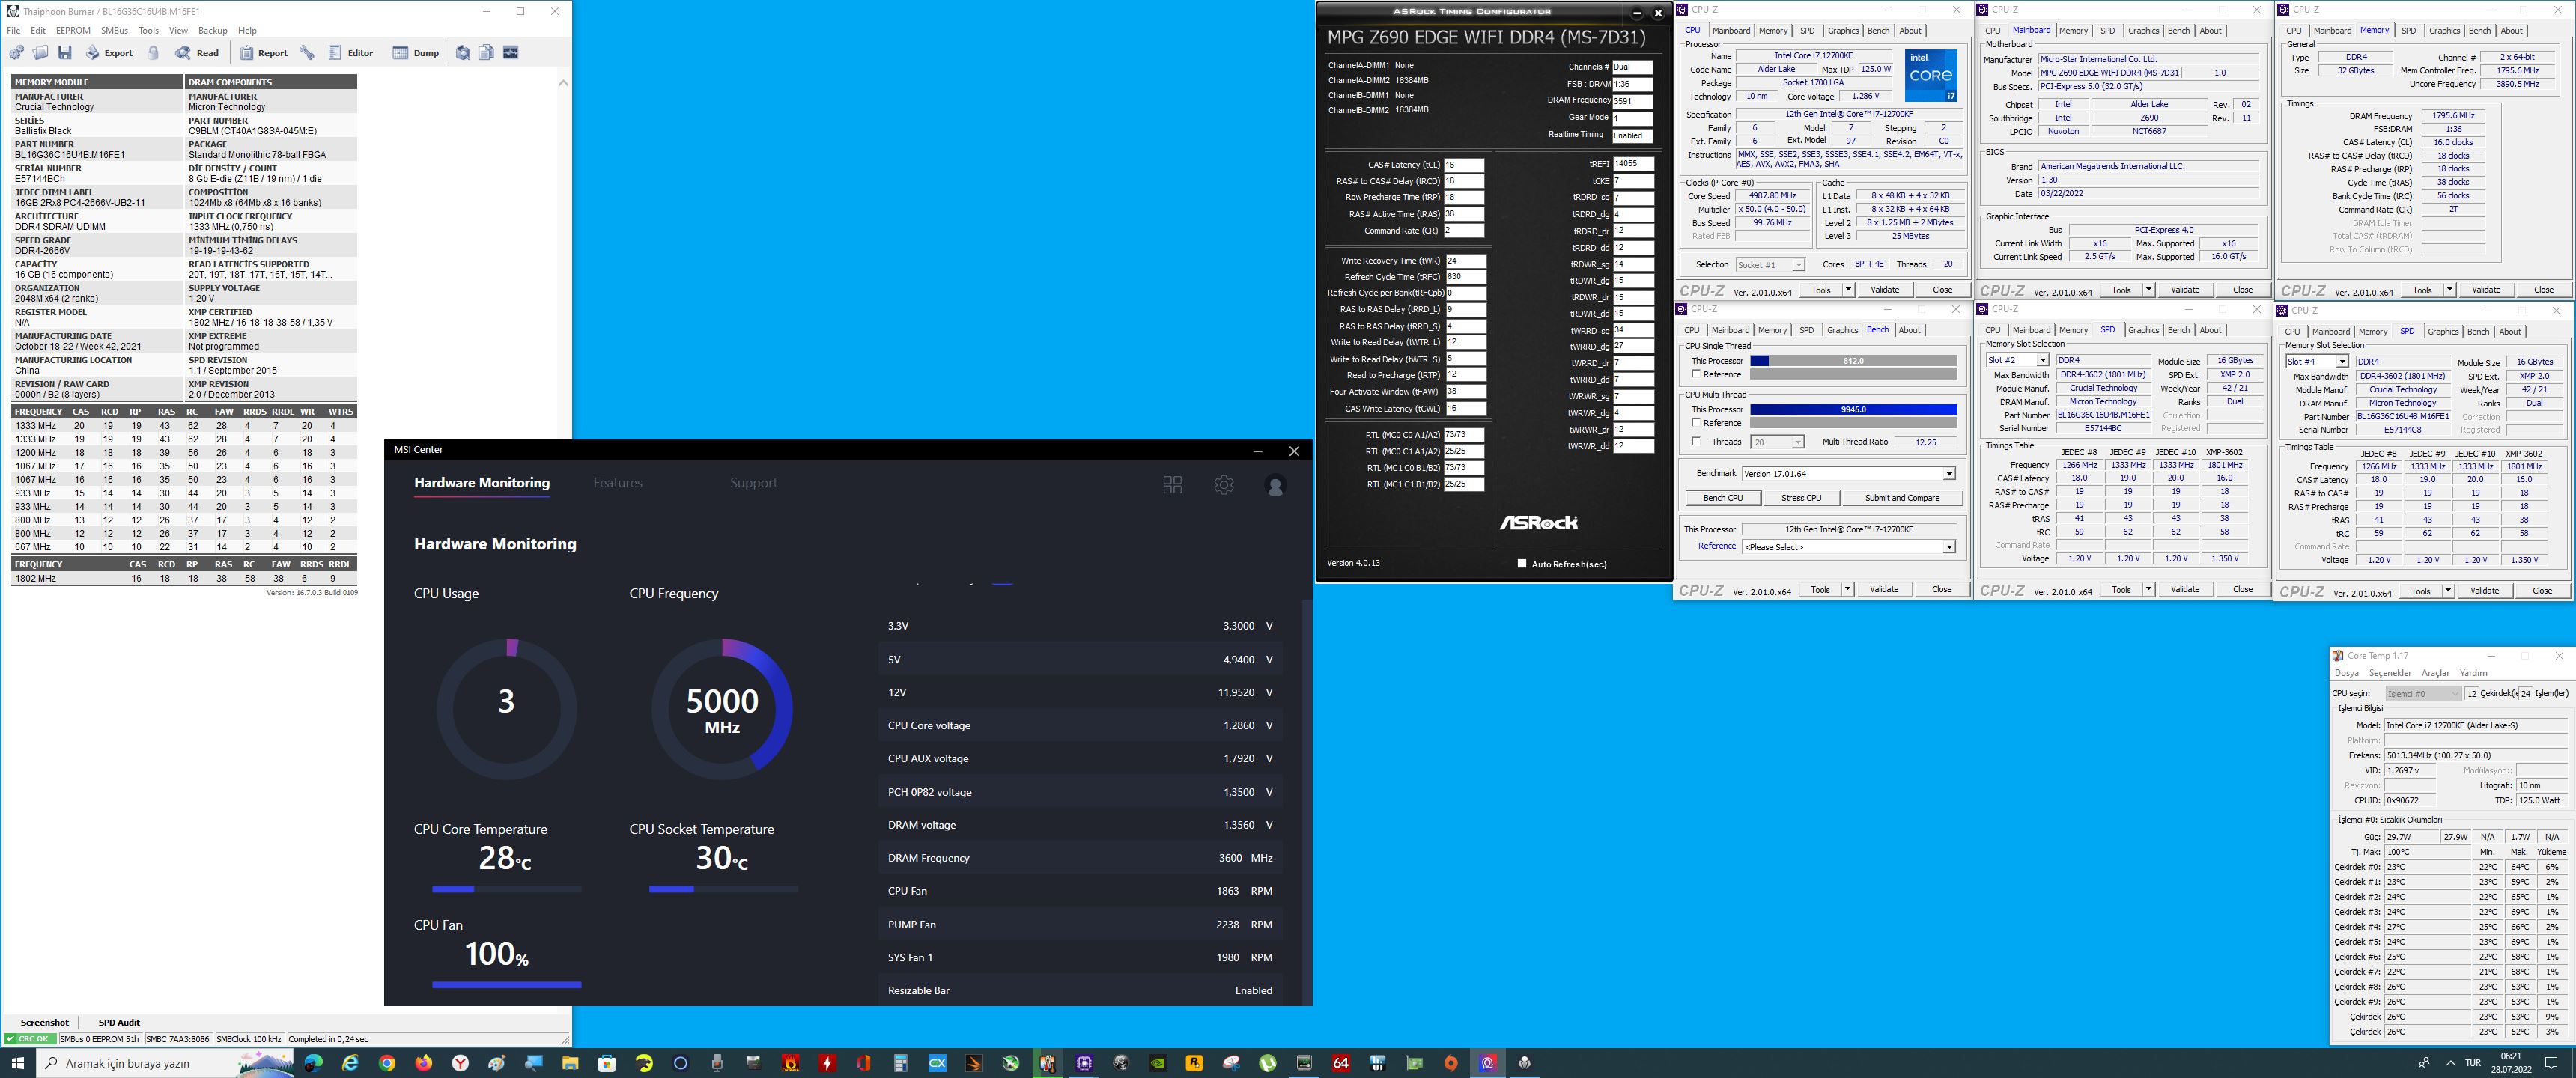Open the Windows Start menu
The height and width of the screenshot is (1078, 2576).
[x=17, y=1063]
